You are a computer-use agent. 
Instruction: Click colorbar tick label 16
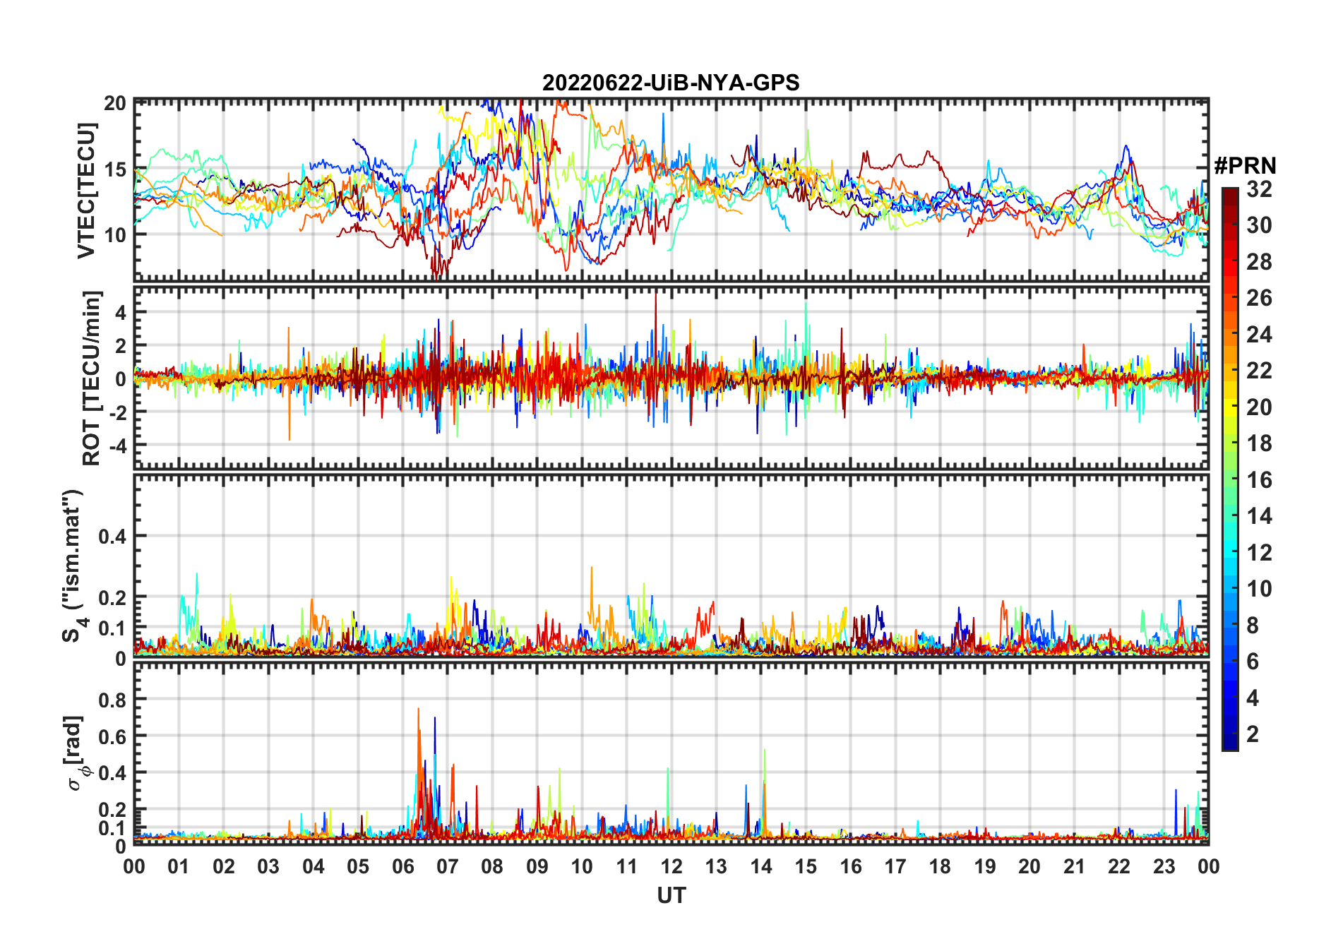coord(1259,480)
